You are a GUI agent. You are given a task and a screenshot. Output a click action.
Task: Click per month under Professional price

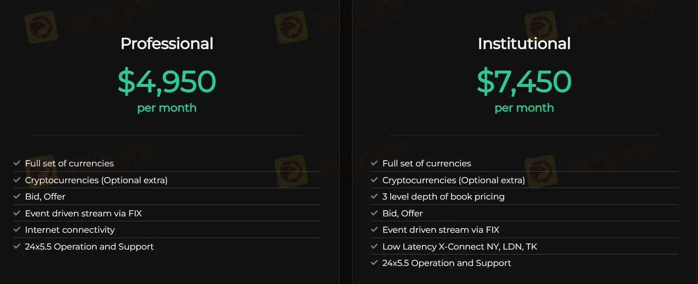click(167, 108)
